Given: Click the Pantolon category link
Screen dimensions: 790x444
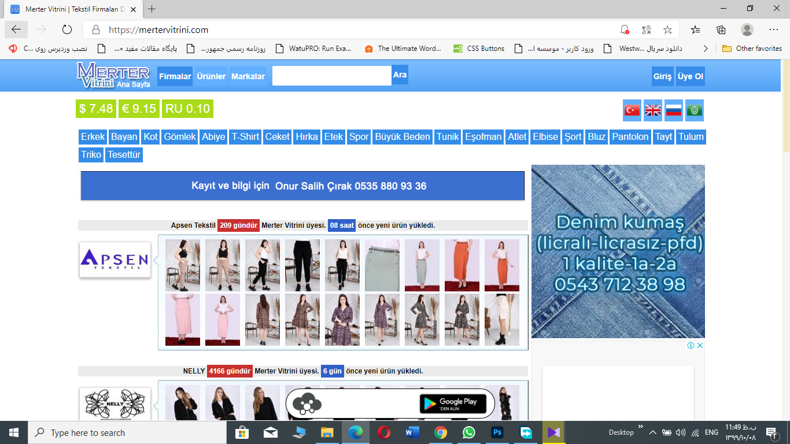Looking at the screenshot, I should [x=630, y=137].
